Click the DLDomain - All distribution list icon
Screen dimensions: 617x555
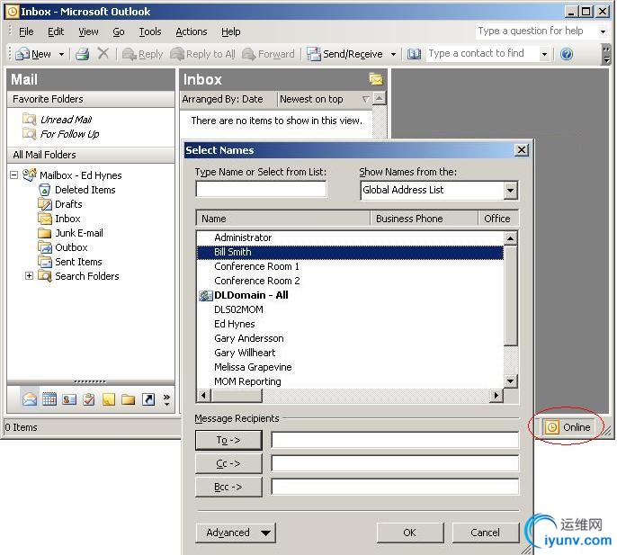[205, 295]
